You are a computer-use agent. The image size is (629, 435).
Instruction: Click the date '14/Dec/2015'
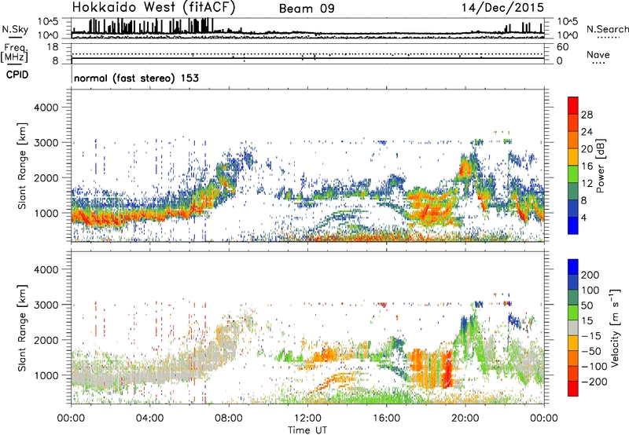click(x=502, y=7)
